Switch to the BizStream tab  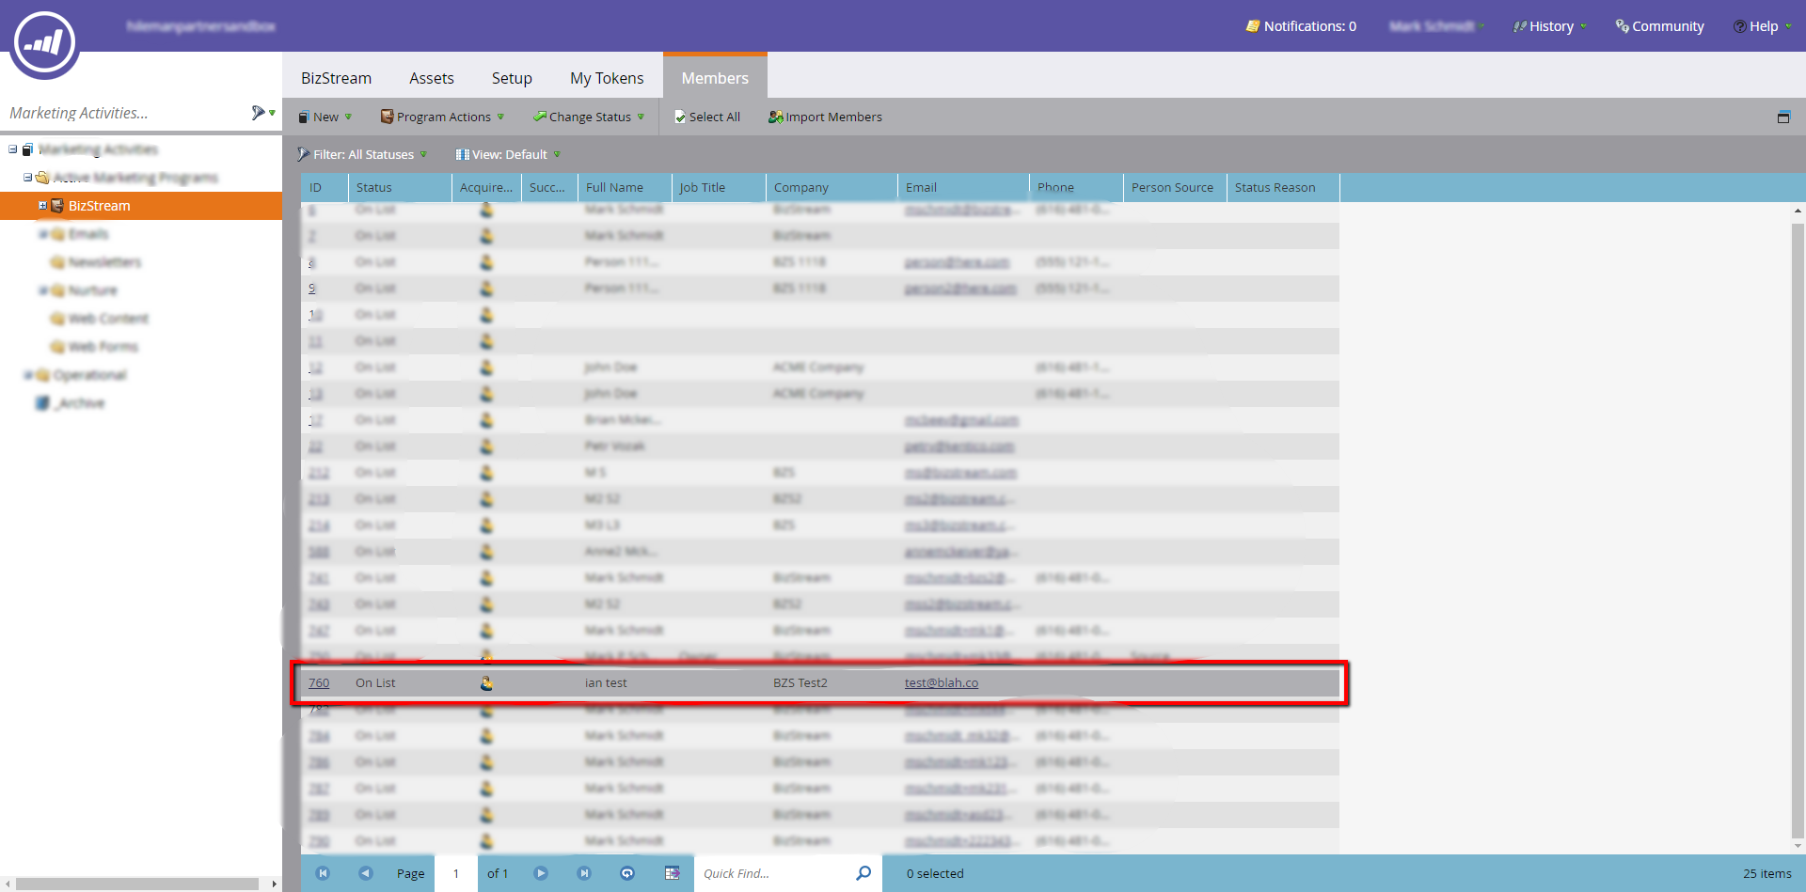point(336,78)
